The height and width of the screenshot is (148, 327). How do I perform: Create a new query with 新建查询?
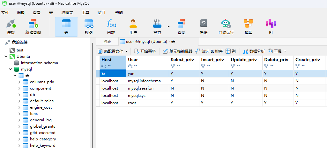(x=33, y=27)
